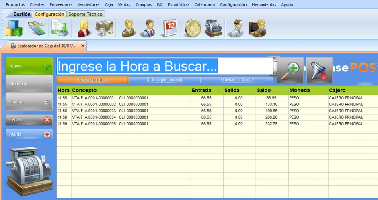Click the Eliminar button

click(29, 101)
